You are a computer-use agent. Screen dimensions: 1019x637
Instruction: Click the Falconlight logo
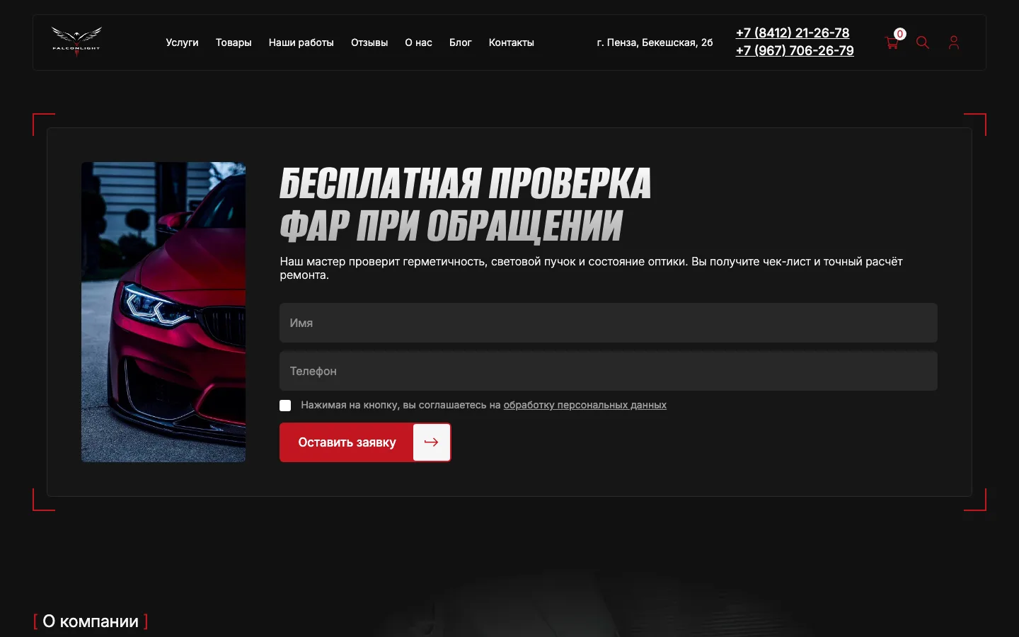(x=76, y=41)
